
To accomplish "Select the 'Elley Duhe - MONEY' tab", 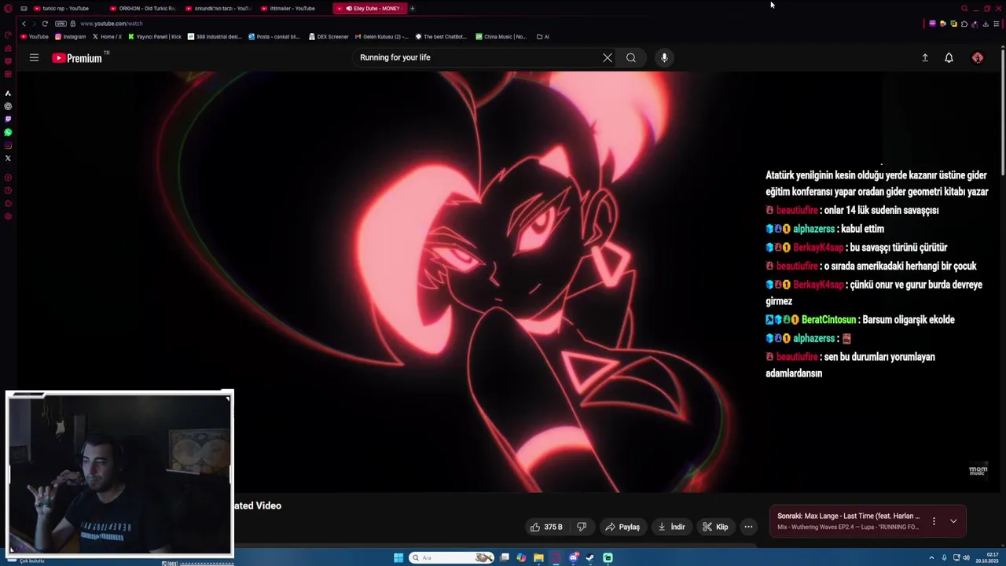I will click(x=369, y=9).
